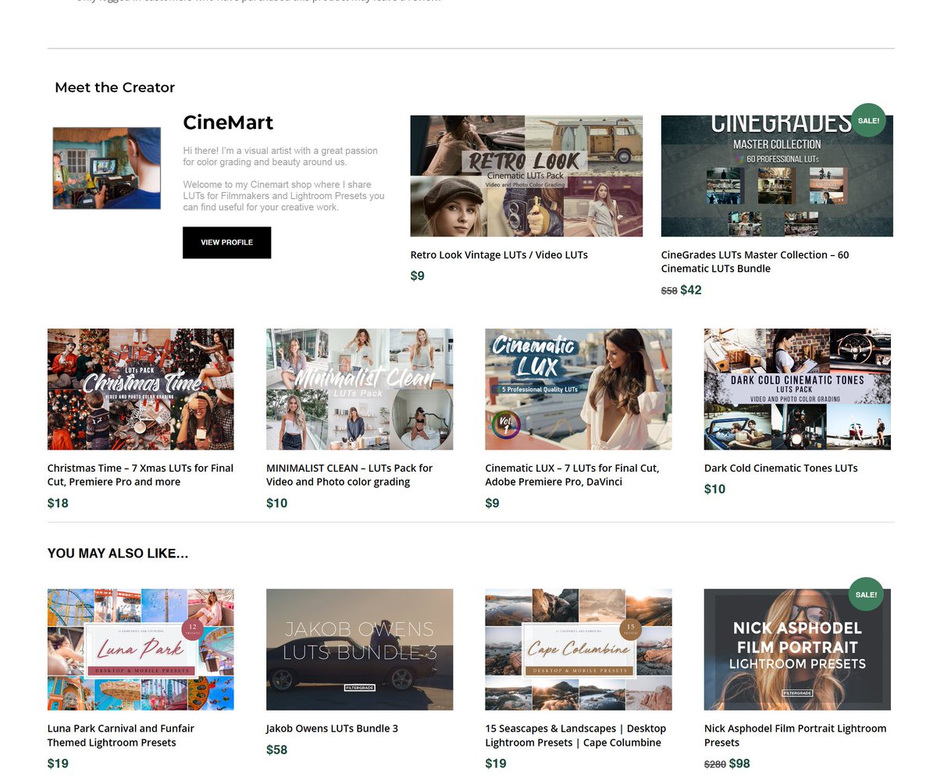Viewport: 937px width, 780px height.
Task: Click the 'Hi there! I'm a visual artist' bio paragraph
Action: coord(280,156)
